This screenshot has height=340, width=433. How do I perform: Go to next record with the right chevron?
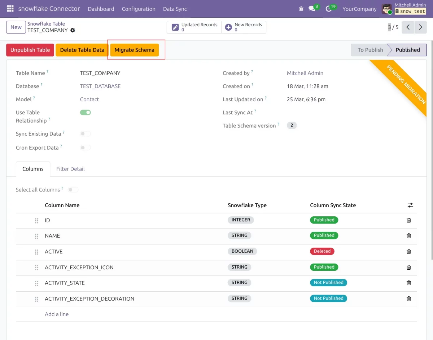tap(421, 27)
